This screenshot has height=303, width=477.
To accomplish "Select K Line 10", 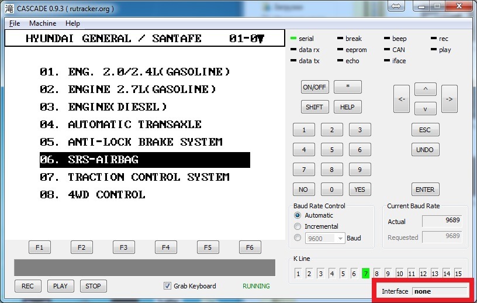I will pyautogui.click(x=400, y=274).
